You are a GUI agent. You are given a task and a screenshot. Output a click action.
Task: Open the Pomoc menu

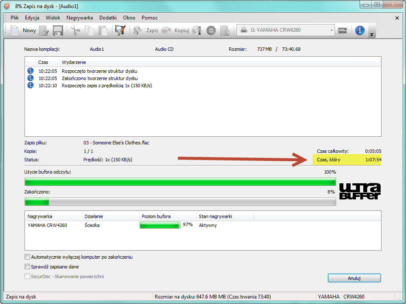pyautogui.click(x=150, y=18)
